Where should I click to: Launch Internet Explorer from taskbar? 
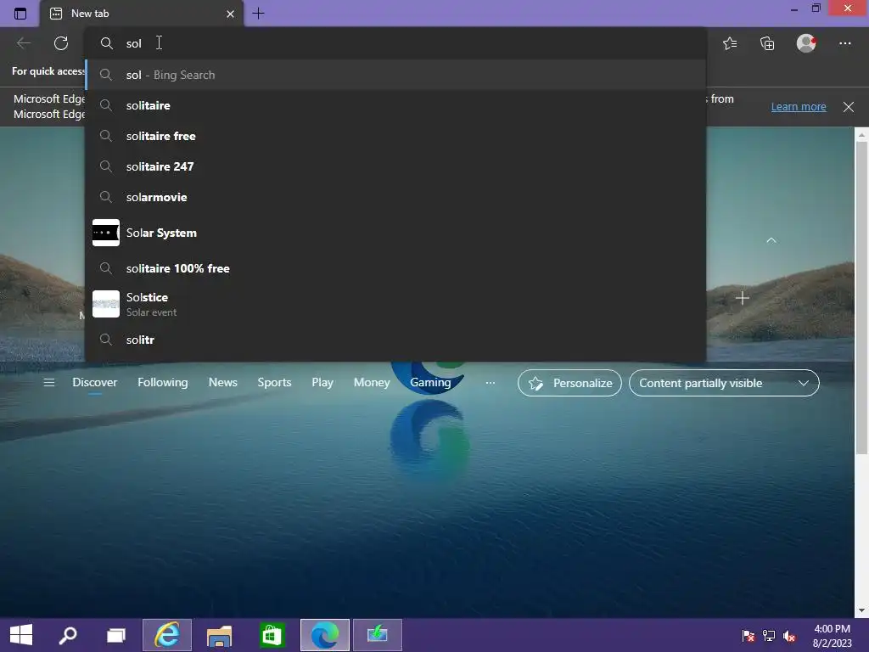pyautogui.click(x=167, y=635)
